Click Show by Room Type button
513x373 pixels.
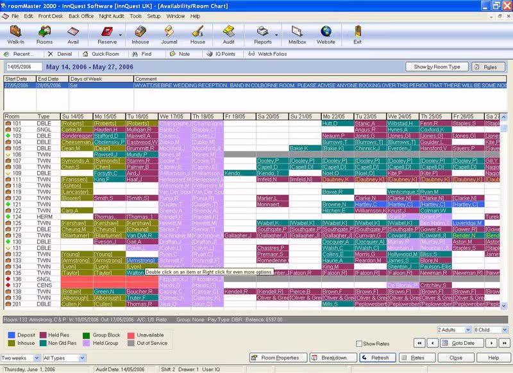pyautogui.click(x=437, y=67)
